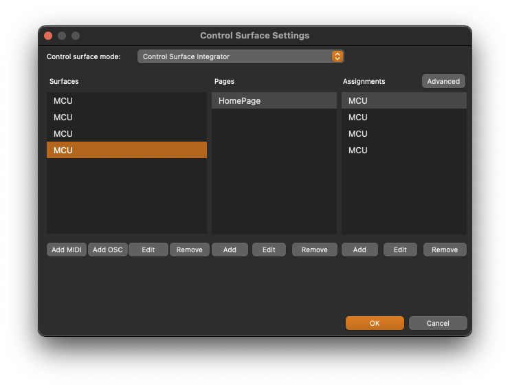Select the last MCU in Assignments list
The width and height of the screenshot is (510, 387).
pos(404,151)
